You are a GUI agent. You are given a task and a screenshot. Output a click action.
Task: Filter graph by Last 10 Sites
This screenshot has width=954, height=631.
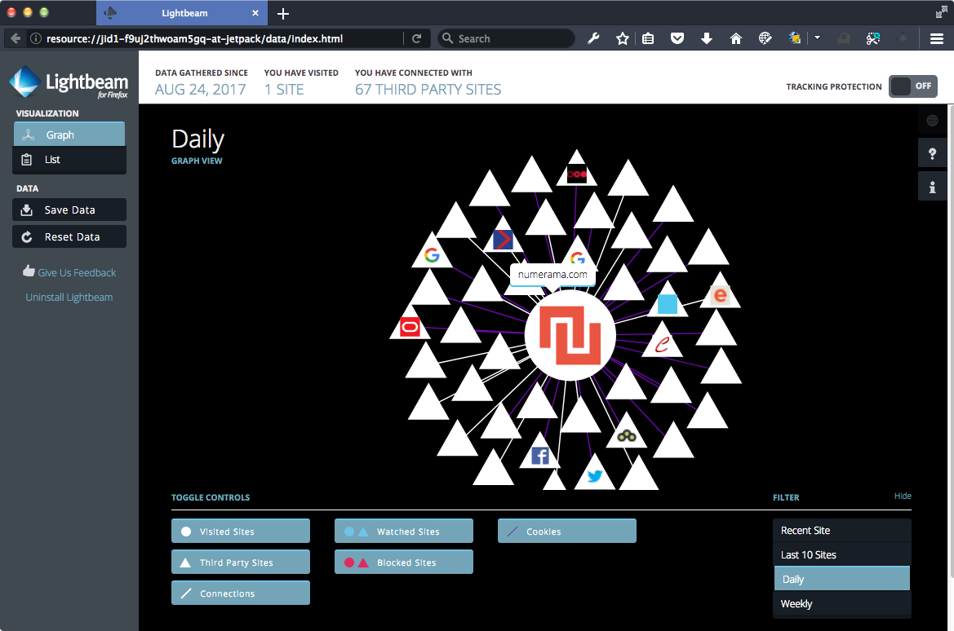coord(842,554)
